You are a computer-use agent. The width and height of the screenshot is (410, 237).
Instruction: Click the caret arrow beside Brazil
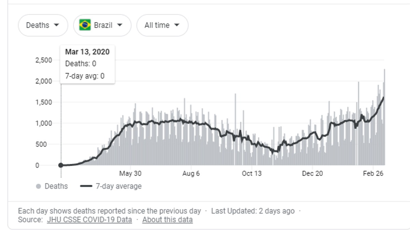[x=120, y=25]
